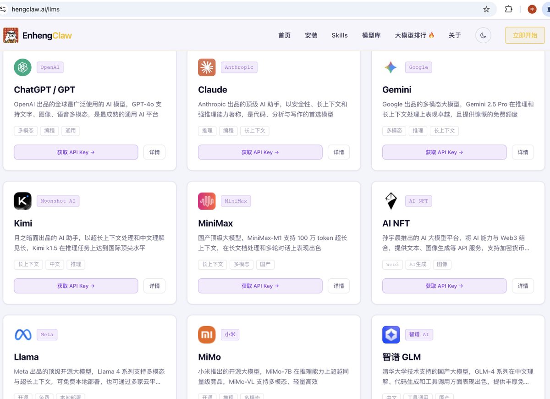Open 详情 for the MiniMax card
Image resolution: width=550 pixels, height=399 pixels.
pos(339,286)
